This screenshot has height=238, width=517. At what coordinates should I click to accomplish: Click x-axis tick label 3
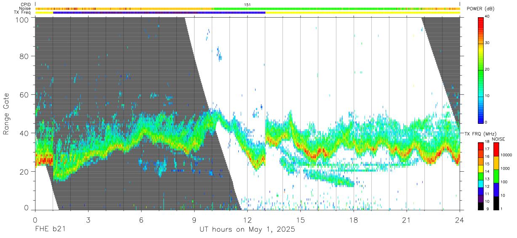(x=88, y=220)
